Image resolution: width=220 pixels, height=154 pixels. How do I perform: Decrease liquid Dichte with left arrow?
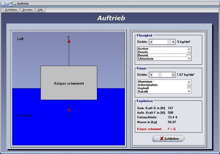[x=151, y=42]
